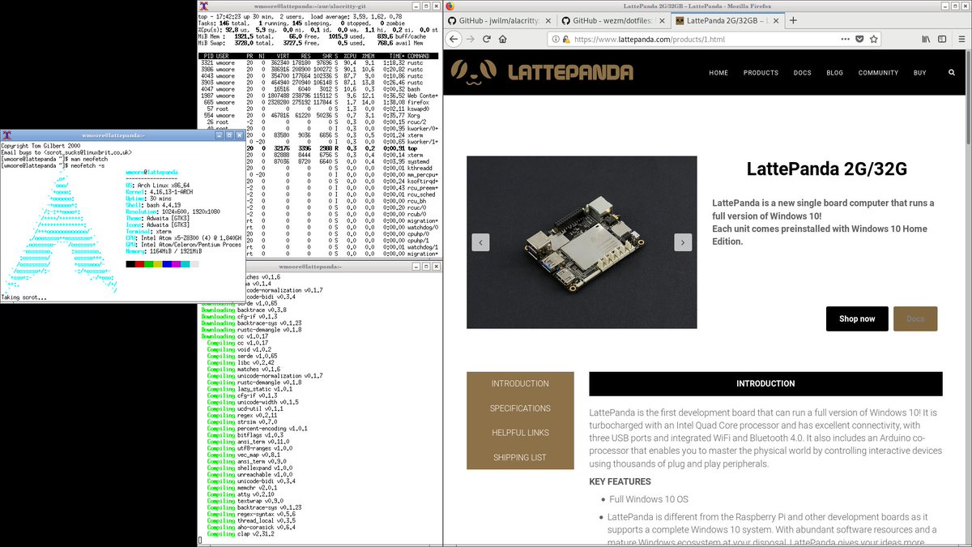The height and width of the screenshot is (547, 972).
Task: Close the GitHub jwilm/alacritty tab
Action: click(548, 20)
